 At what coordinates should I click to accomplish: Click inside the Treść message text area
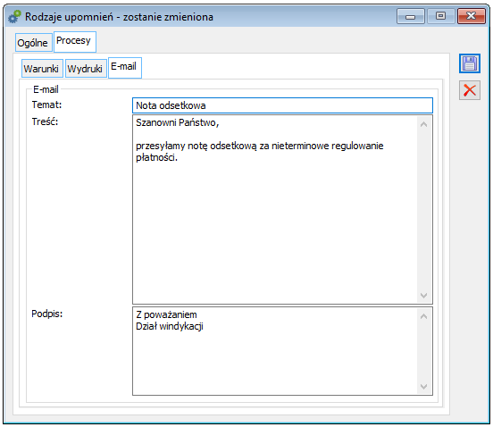coord(275,209)
